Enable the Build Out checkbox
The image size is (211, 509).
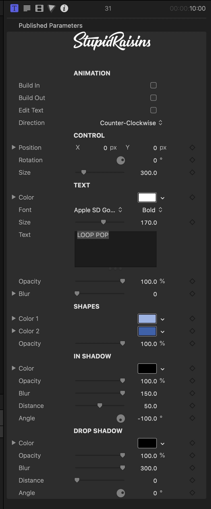tap(153, 98)
